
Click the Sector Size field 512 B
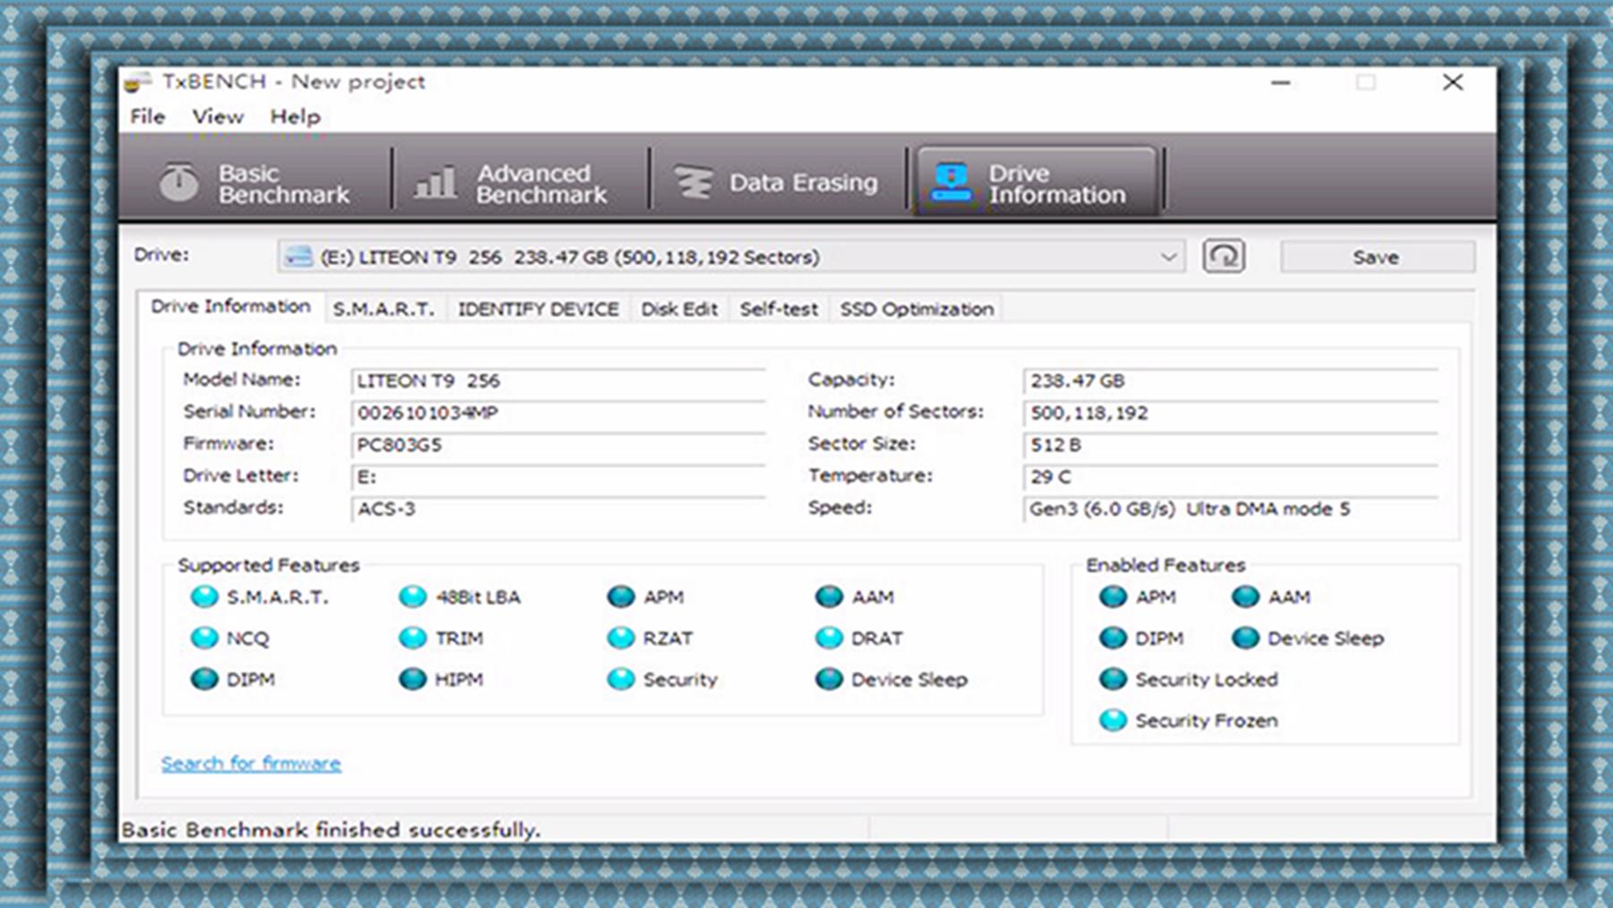(1231, 445)
